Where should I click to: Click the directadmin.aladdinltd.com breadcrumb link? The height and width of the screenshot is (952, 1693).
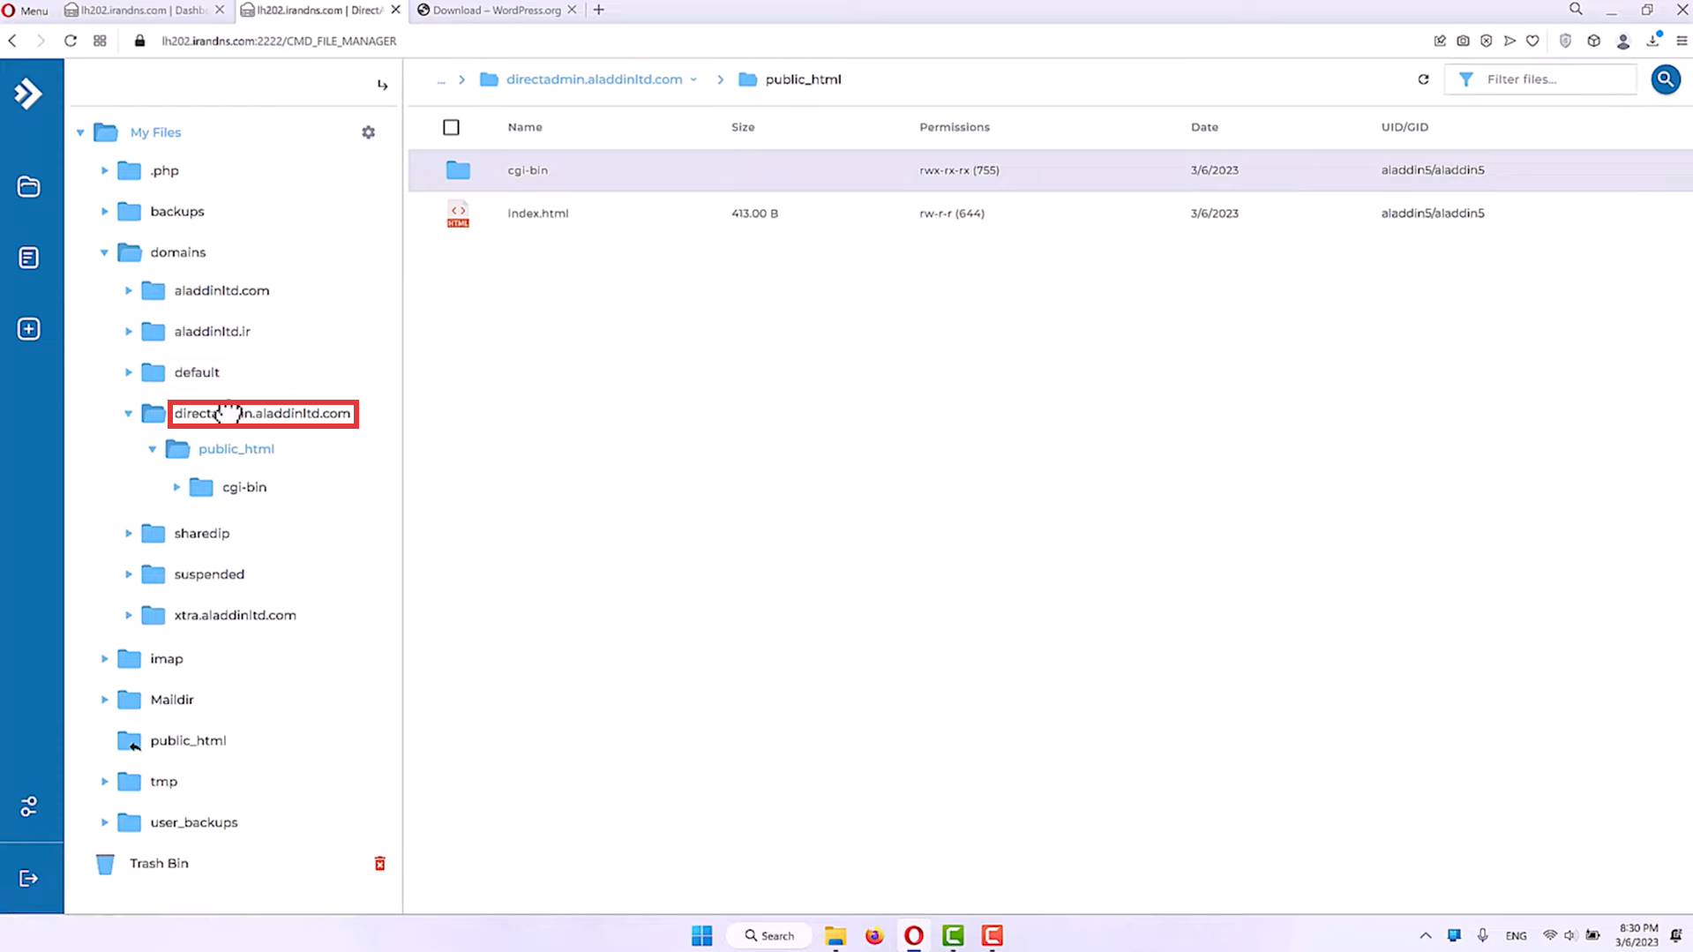[x=594, y=79]
